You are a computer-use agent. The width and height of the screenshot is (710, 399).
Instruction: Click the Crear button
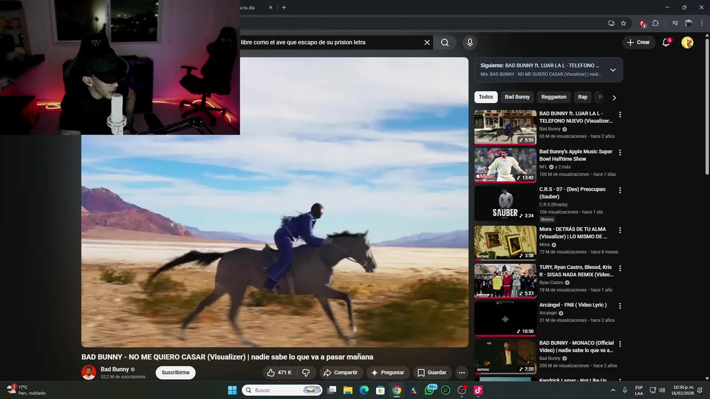tap(638, 42)
